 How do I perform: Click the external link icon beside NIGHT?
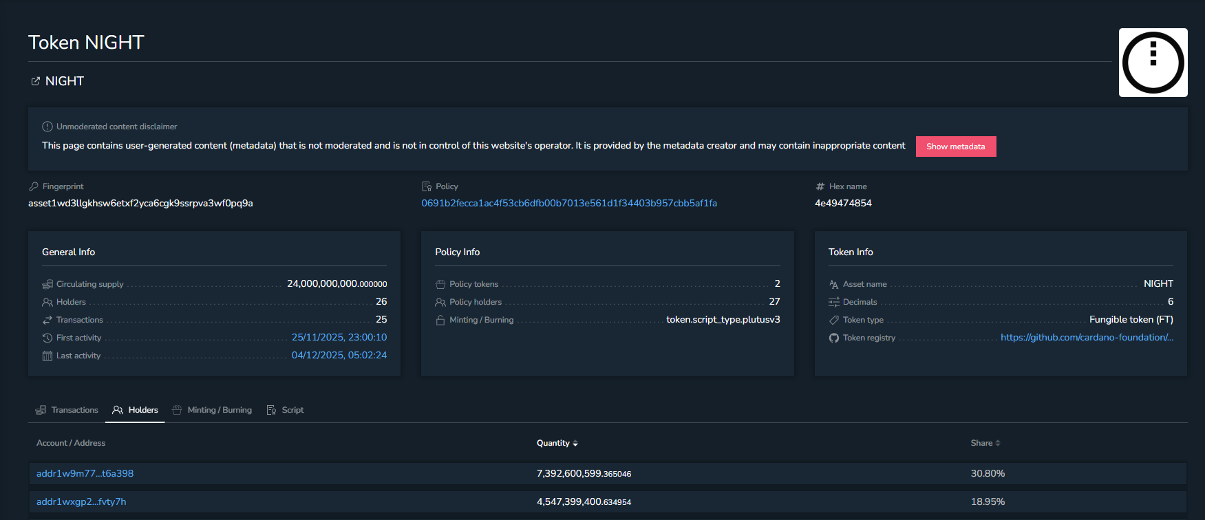click(35, 81)
